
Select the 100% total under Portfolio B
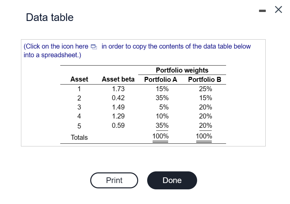click(204, 136)
